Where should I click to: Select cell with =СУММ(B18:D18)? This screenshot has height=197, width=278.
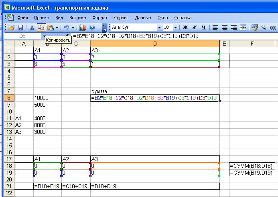(x=252, y=166)
